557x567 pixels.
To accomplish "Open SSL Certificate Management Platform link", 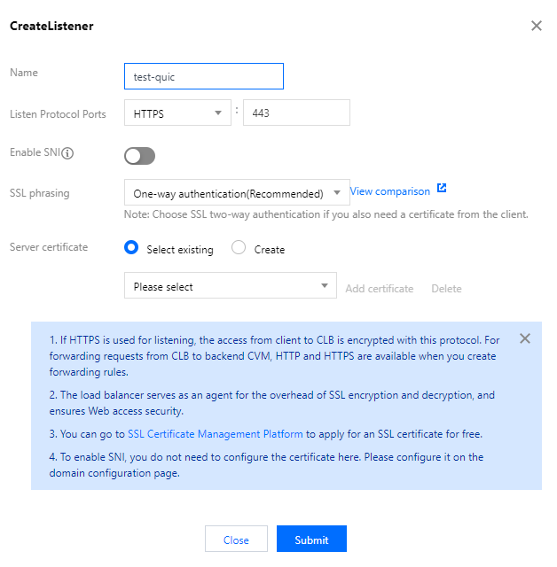I will point(216,434).
